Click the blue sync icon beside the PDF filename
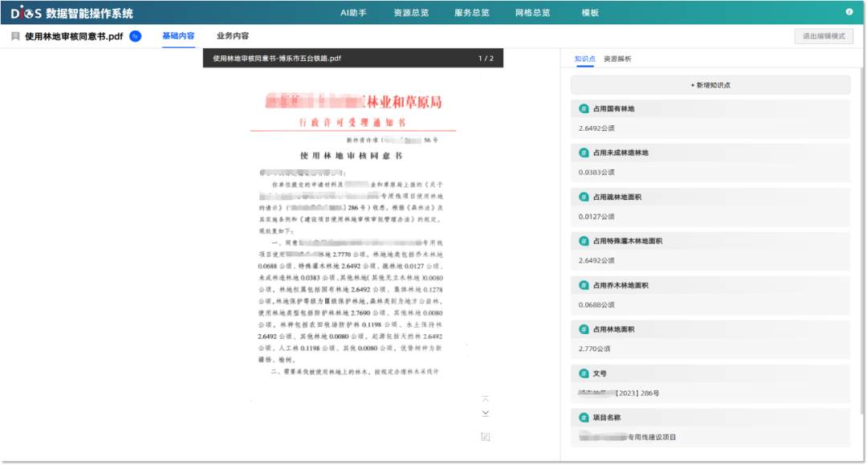 click(x=135, y=35)
